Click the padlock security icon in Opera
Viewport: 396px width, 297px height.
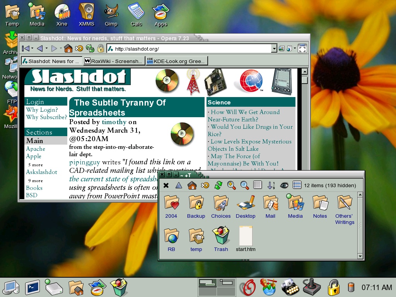101,48
